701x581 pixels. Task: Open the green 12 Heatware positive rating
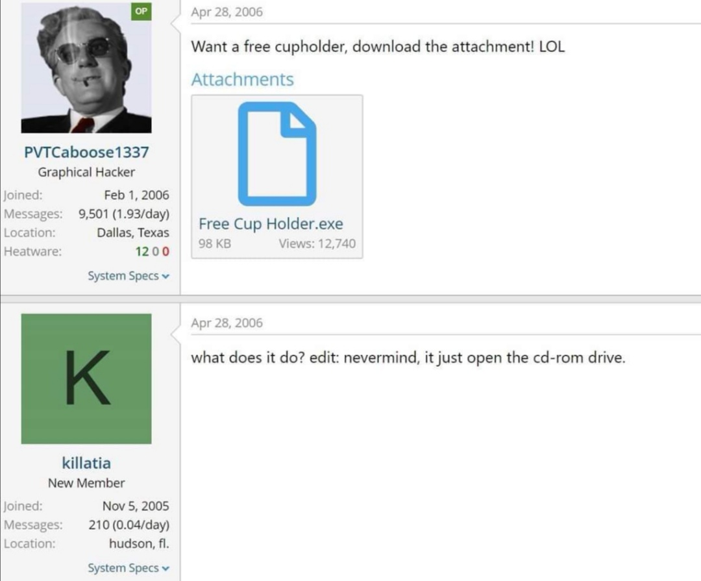click(141, 251)
